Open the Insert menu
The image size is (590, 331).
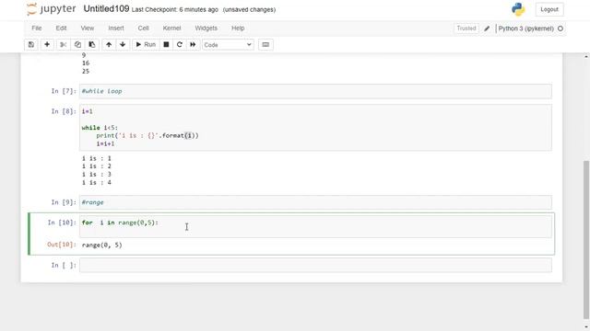click(116, 29)
